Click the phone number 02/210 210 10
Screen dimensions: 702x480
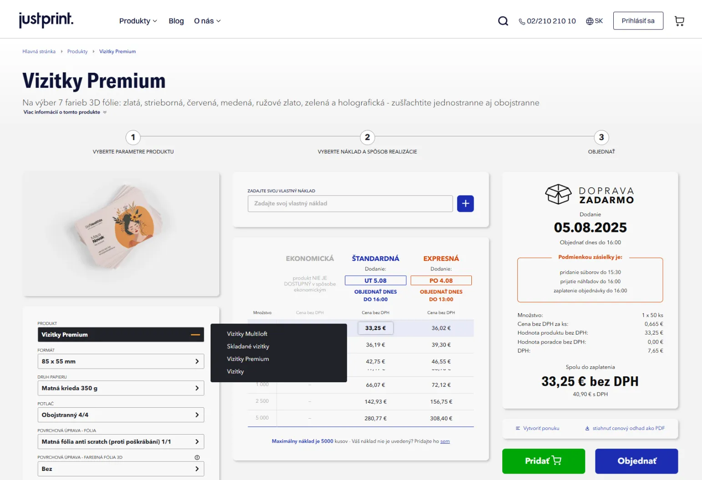[x=547, y=21]
